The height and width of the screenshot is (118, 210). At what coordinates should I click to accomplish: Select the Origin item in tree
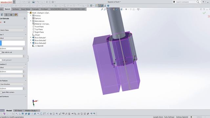[36, 35]
